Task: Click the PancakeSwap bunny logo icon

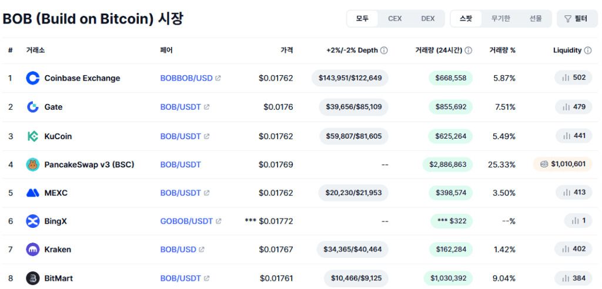Action: coord(33,164)
